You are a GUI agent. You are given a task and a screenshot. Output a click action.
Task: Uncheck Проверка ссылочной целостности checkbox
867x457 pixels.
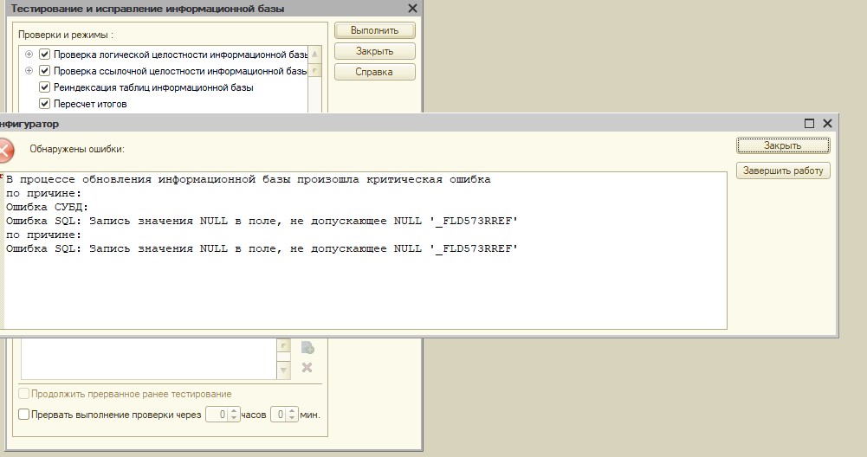pyautogui.click(x=44, y=71)
